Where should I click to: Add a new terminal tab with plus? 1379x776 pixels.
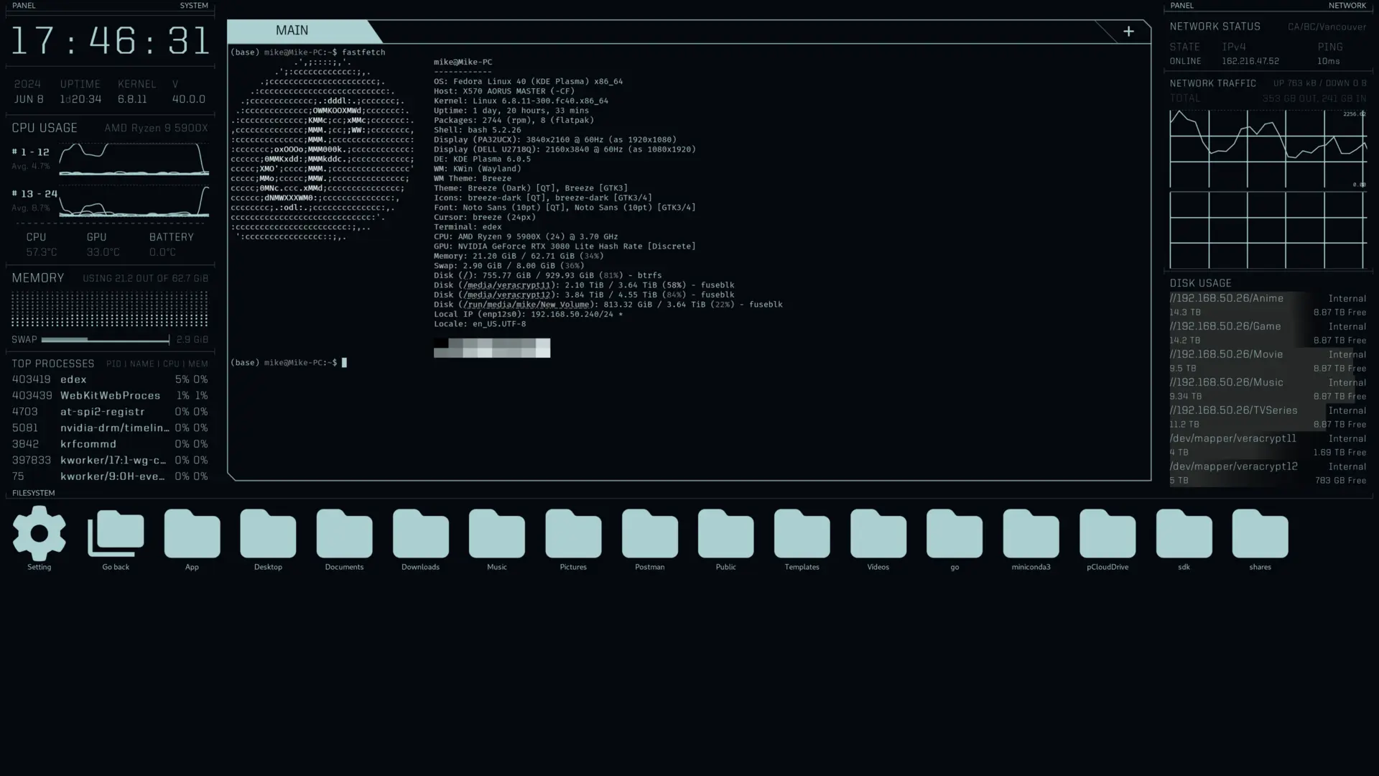[x=1128, y=32]
